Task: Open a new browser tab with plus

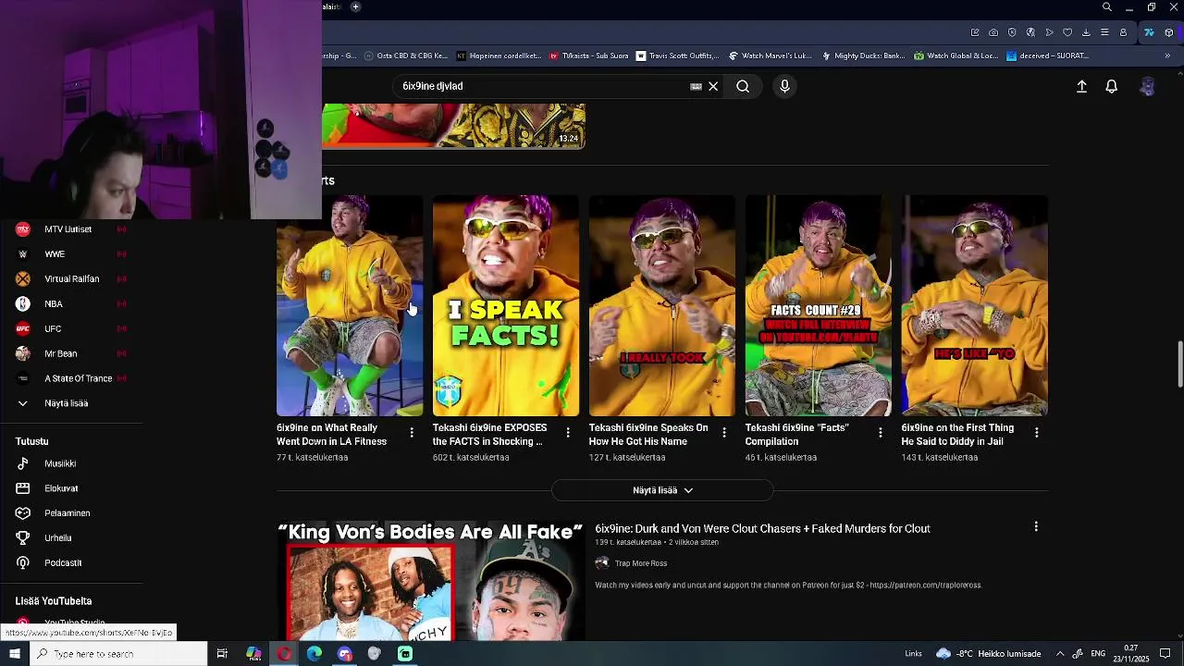Action: (355, 6)
